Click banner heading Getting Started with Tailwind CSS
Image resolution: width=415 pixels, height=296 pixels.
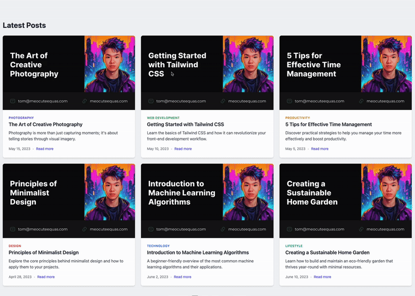177,65
